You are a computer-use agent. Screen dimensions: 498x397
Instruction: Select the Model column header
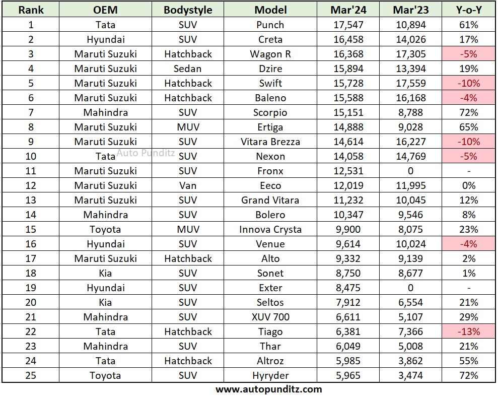pos(270,10)
